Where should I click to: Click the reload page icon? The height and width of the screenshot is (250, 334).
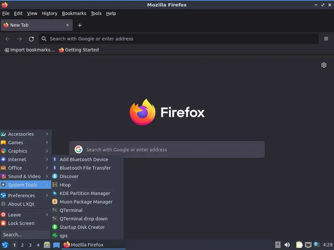(x=31, y=39)
